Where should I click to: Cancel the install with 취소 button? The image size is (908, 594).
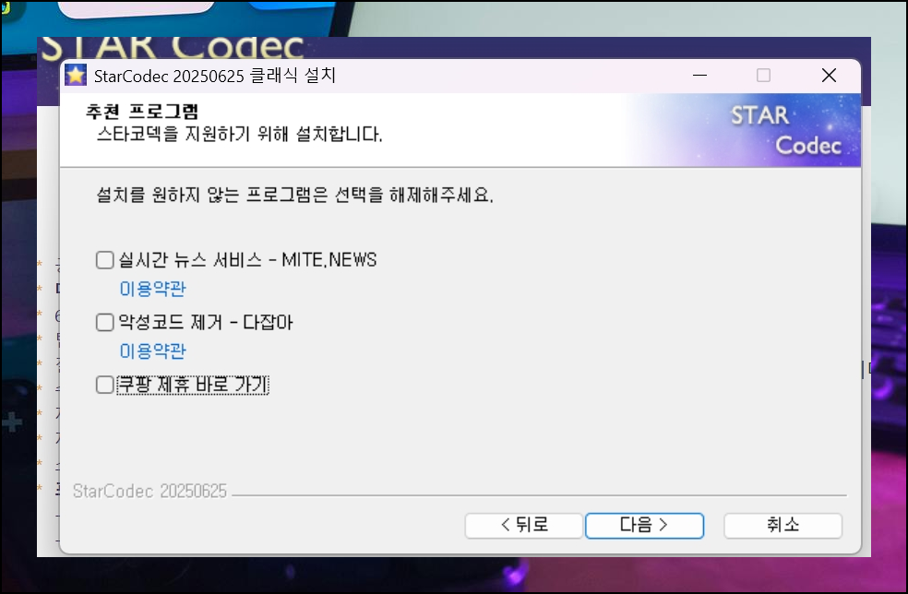783,526
